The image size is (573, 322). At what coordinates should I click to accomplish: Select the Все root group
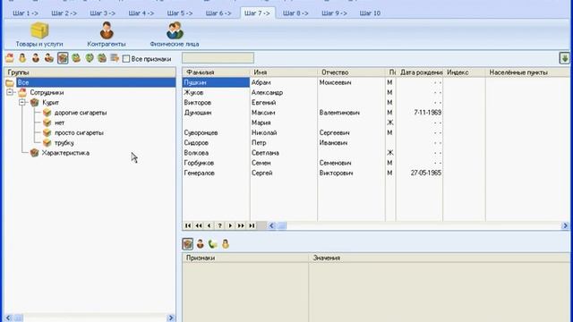pos(96,82)
